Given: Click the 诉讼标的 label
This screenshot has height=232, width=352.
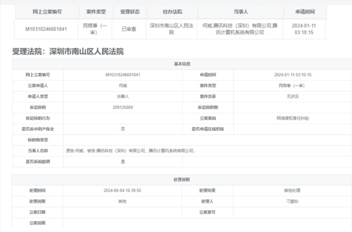Looking at the screenshot, I should click(x=38, y=108).
